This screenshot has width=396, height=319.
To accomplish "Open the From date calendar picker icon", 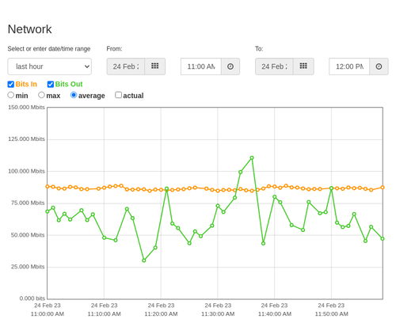I will [155, 66].
